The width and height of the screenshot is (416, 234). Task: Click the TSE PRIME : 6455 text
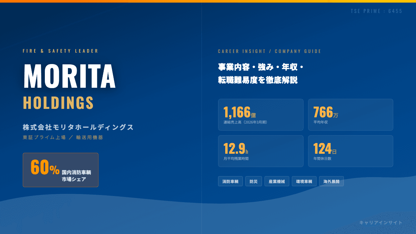tap(377, 11)
